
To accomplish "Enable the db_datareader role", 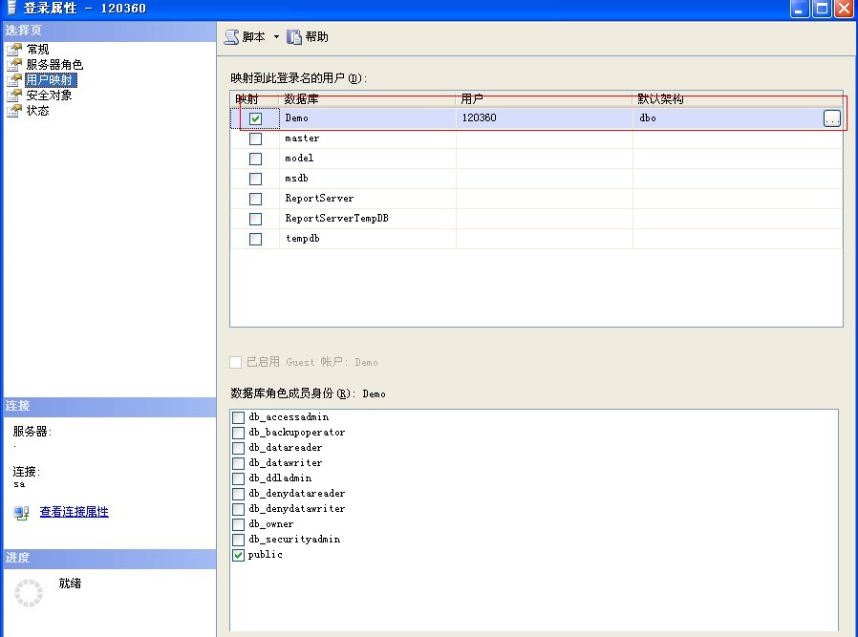I will click(x=236, y=447).
